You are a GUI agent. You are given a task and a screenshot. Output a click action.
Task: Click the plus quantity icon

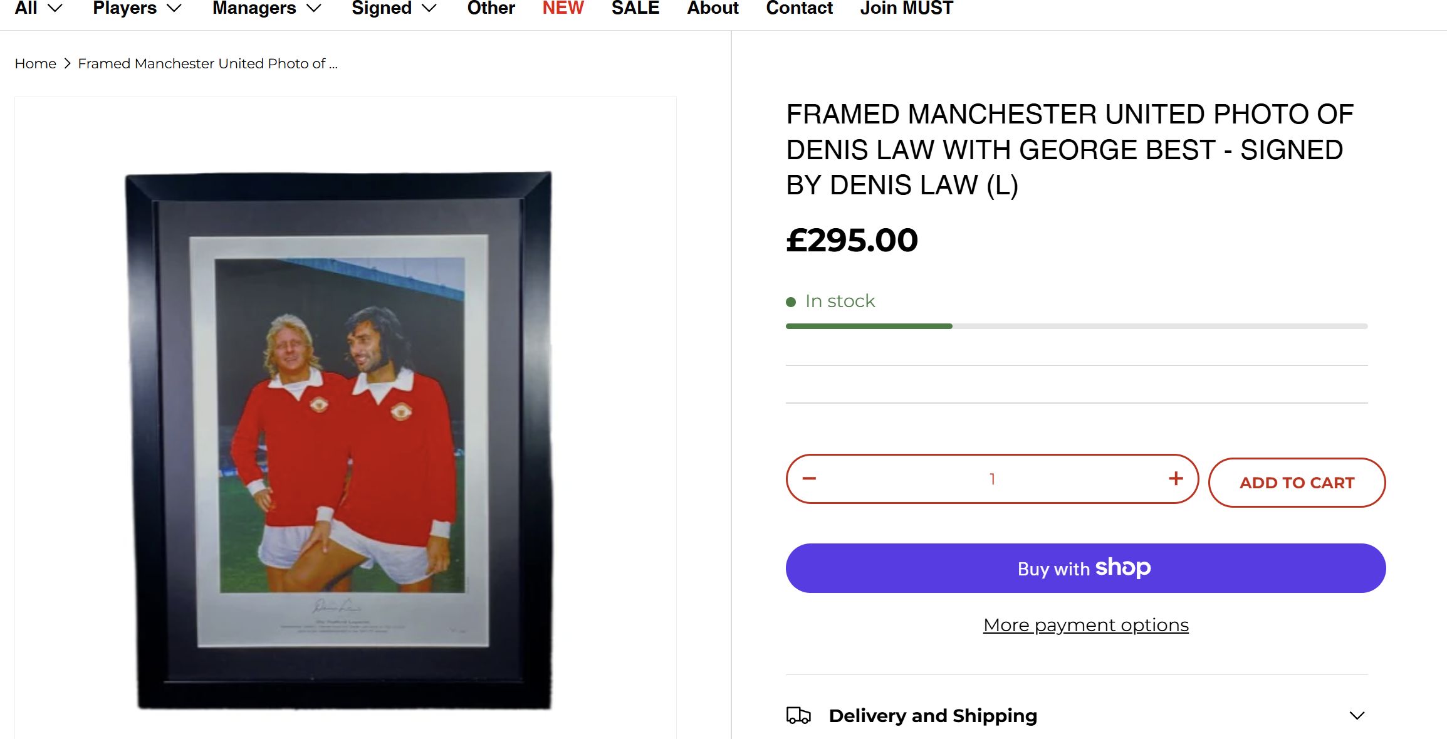point(1176,479)
